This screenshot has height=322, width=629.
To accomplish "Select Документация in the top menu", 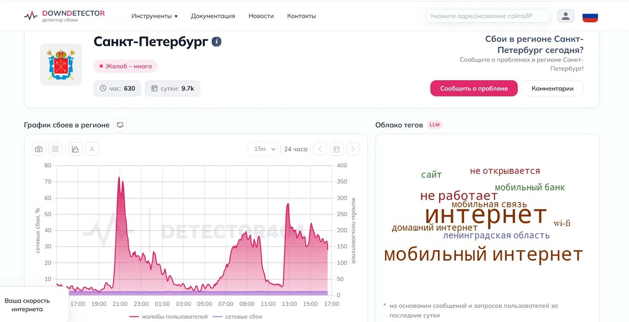I will click(213, 16).
